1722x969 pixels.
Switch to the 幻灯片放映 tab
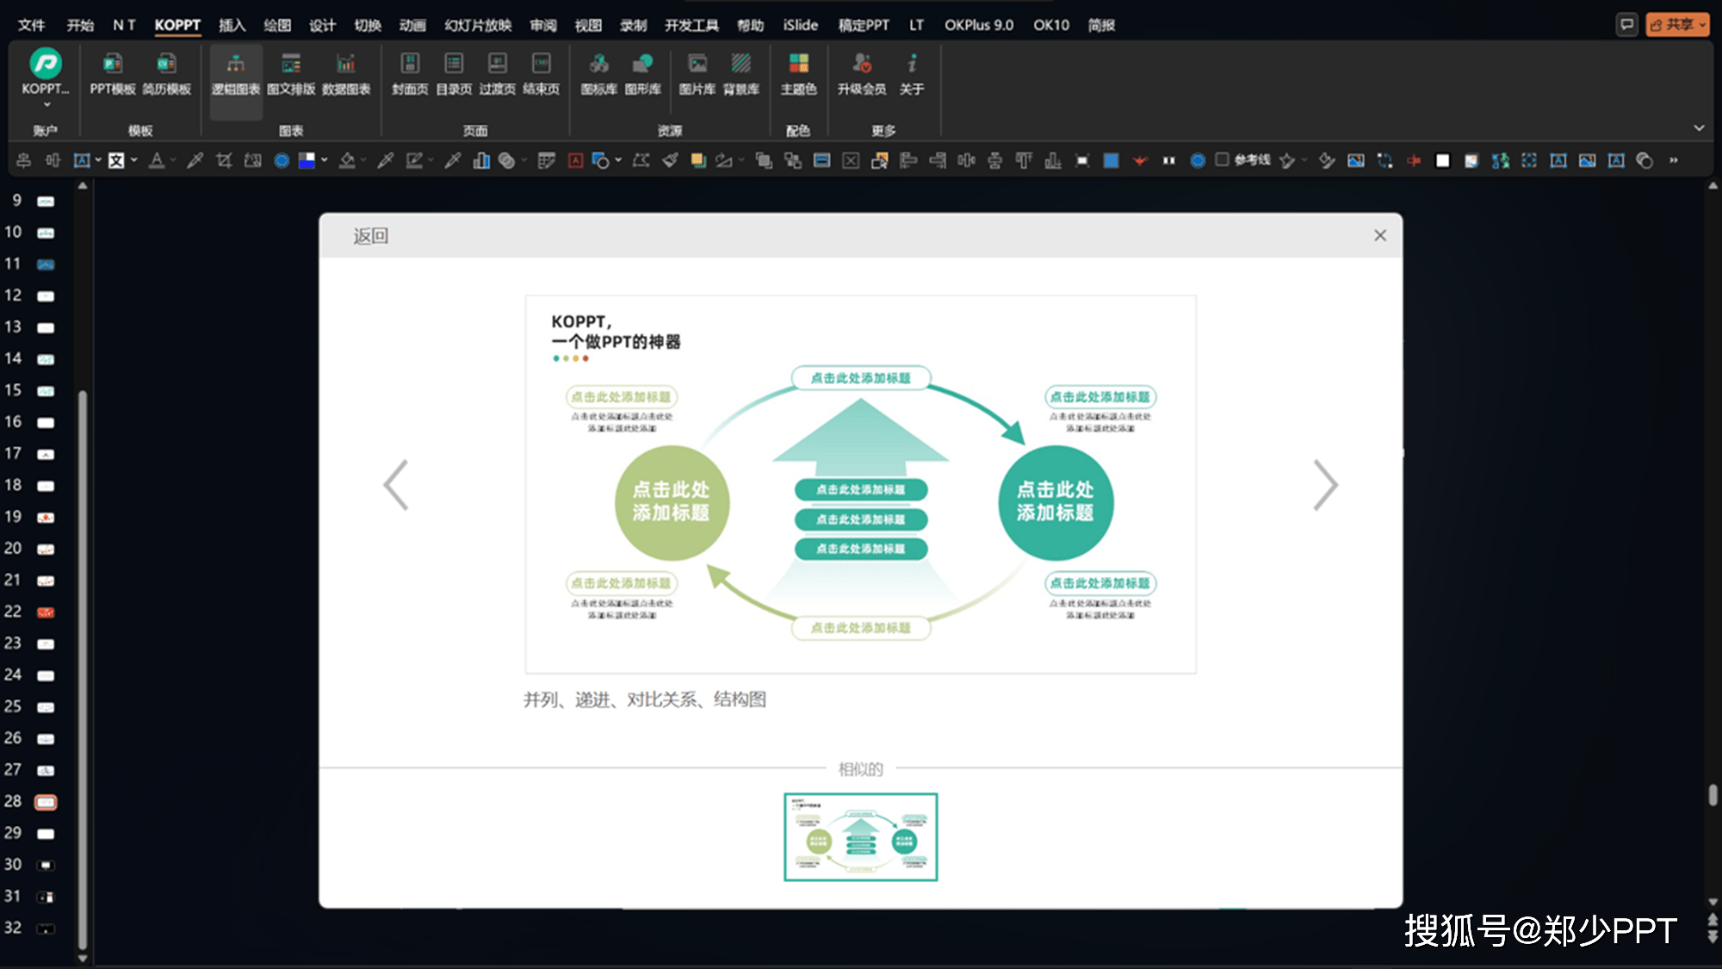pyautogui.click(x=478, y=25)
